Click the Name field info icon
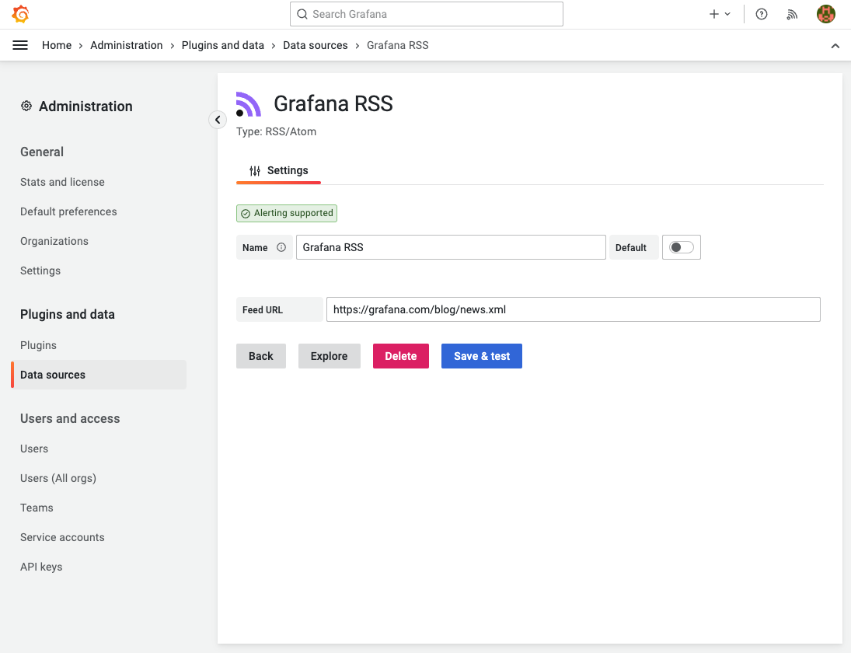 (x=281, y=247)
